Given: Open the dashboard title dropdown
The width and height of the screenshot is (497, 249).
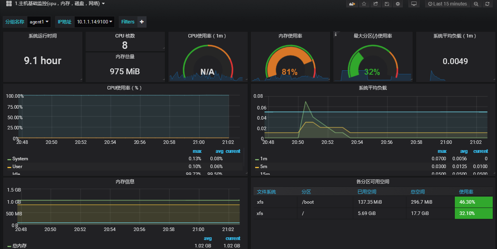Looking at the screenshot, I should tap(60, 4).
